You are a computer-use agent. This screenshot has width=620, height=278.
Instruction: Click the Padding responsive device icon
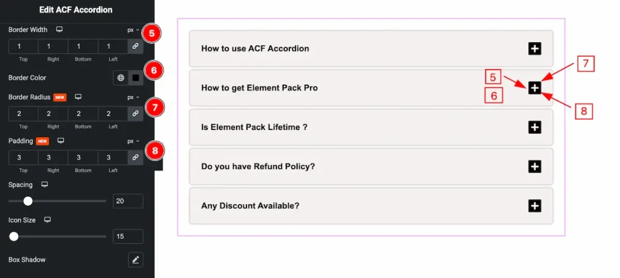click(61, 141)
